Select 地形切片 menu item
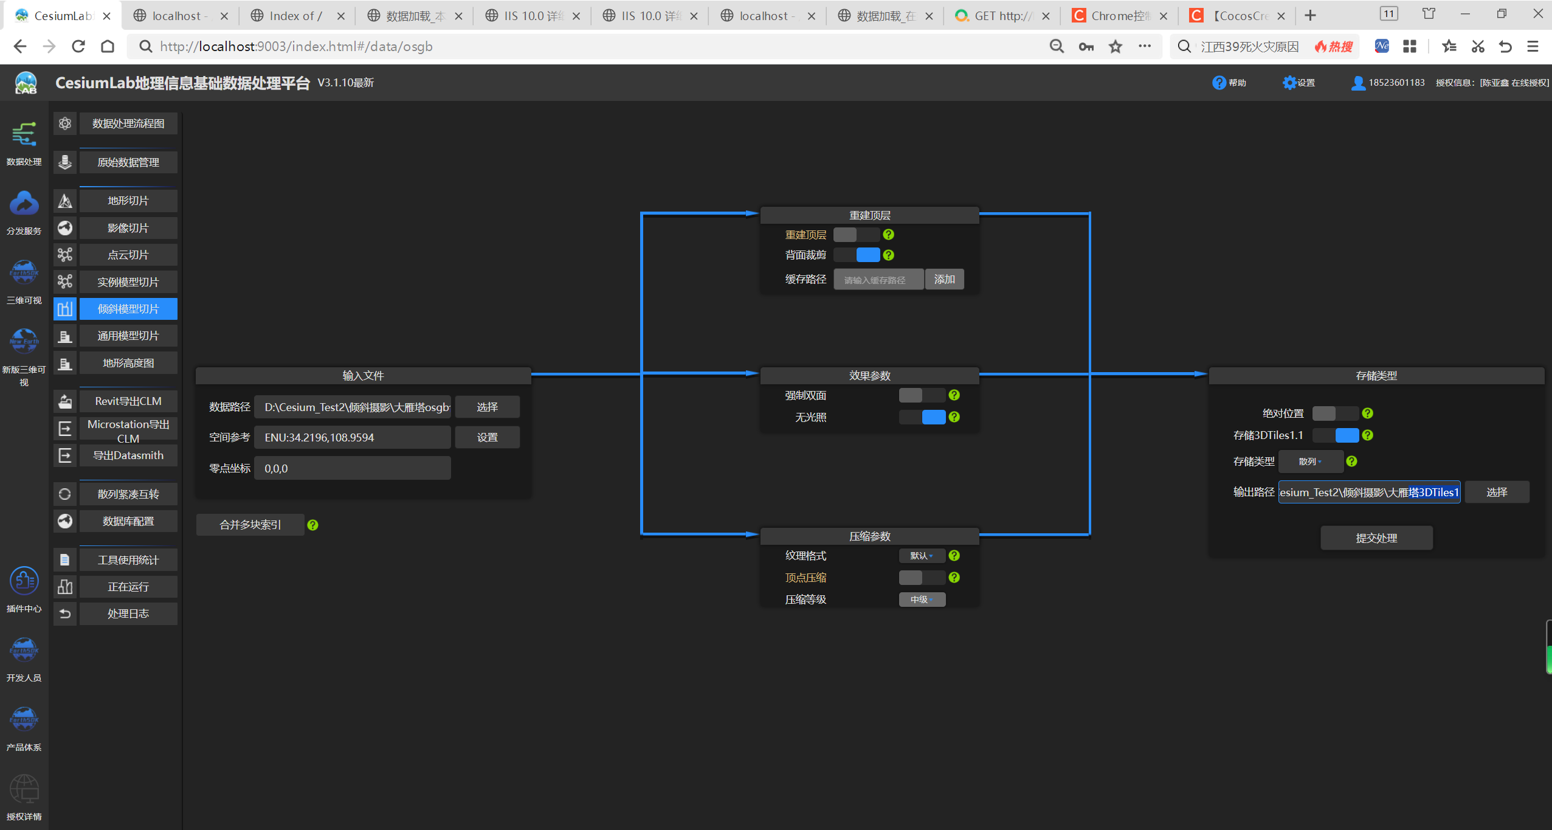 coord(128,201)
